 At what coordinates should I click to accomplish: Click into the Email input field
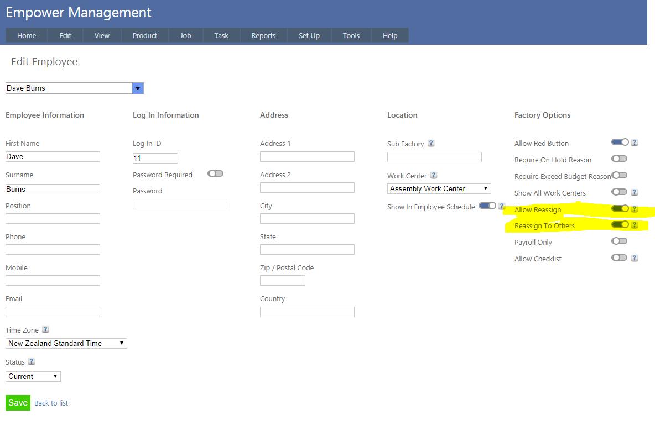coord(53,312)
